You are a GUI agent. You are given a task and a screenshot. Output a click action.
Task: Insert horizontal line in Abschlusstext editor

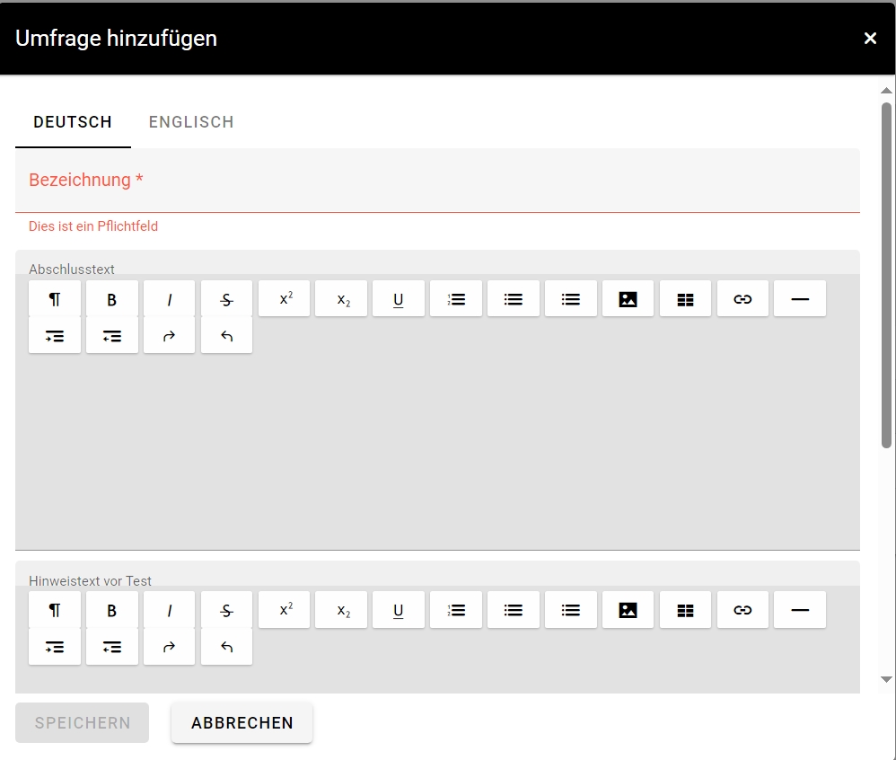(799, 299)
